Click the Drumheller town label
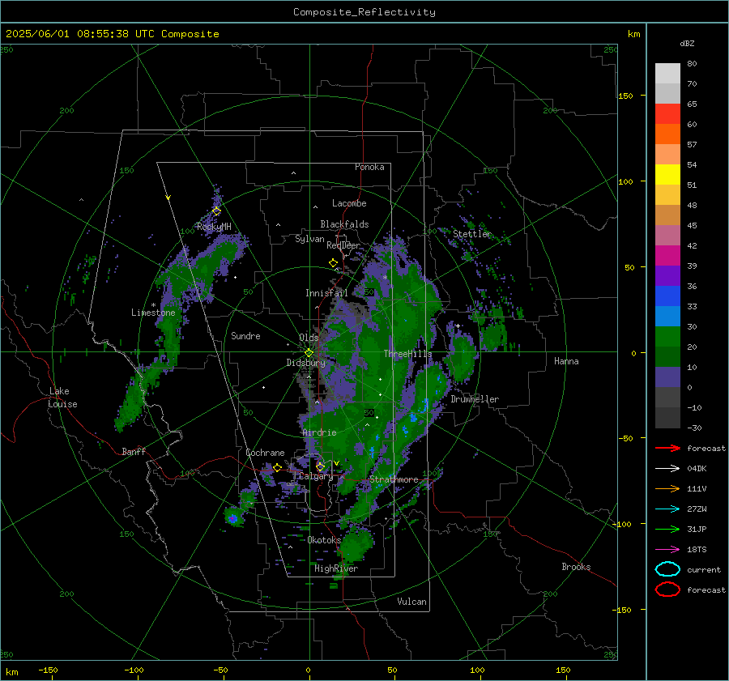Image resolution: width=729 pixels, height=681 pixels. click(x=475, y=399)
